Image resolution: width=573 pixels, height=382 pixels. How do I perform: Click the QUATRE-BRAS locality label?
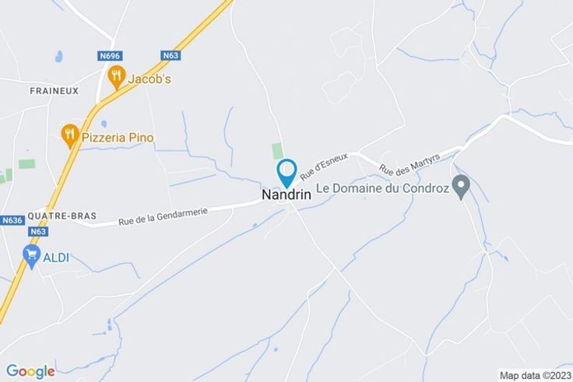coord(62,216)
